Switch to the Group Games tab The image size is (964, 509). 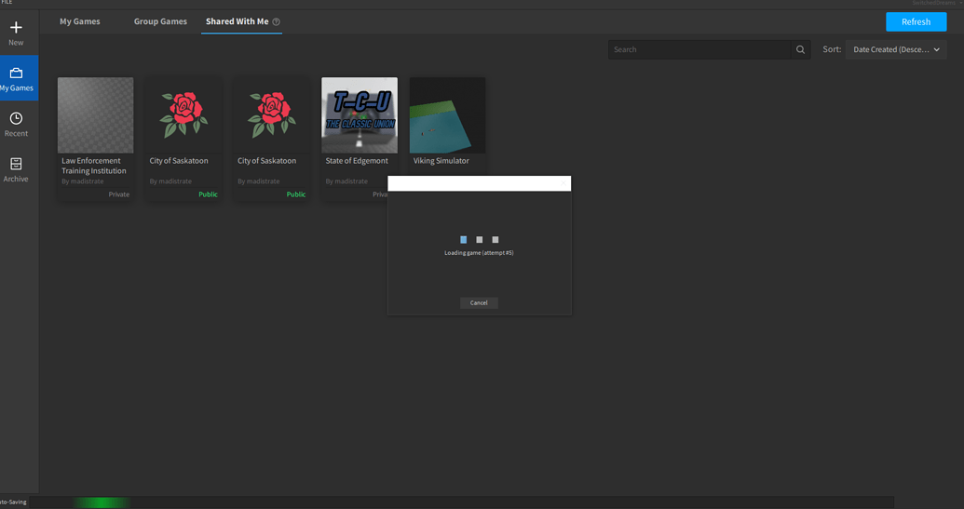point(160,21)
